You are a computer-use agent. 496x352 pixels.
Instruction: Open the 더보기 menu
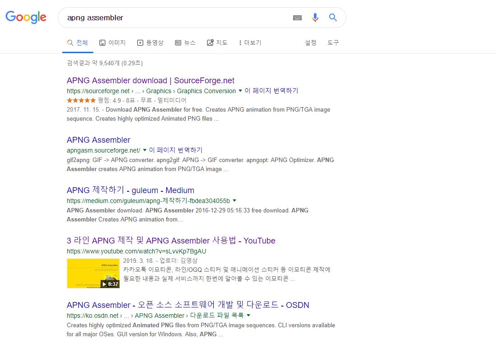250,43
